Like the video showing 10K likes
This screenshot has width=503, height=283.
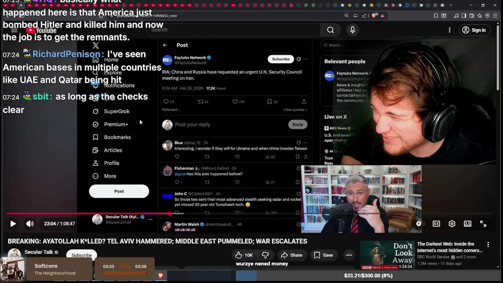tap(244, 255)
